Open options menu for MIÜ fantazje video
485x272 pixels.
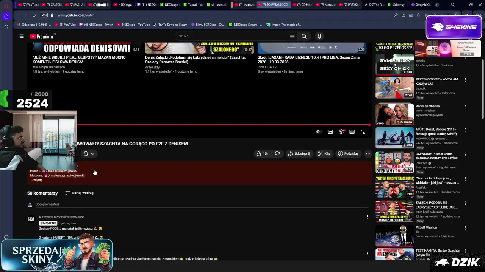tap(465, 130)
